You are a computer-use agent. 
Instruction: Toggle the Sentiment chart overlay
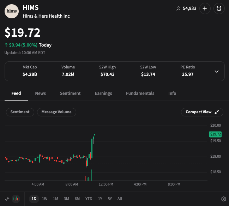20,112
